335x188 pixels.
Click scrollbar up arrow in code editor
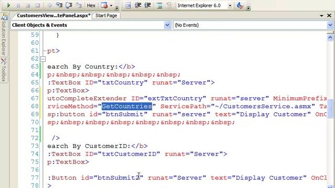pos(330,38)
